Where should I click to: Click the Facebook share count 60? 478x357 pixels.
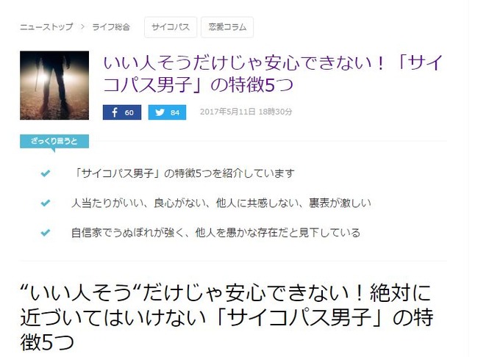(x=129, y=112)
